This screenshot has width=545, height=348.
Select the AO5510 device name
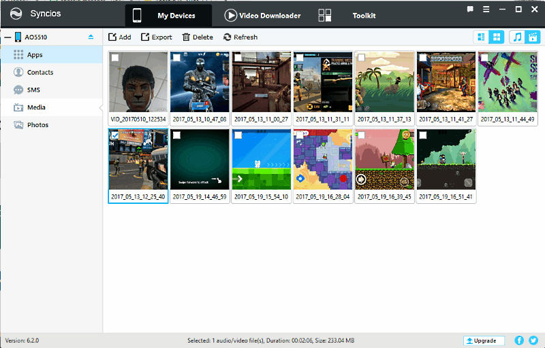[36, 37]
